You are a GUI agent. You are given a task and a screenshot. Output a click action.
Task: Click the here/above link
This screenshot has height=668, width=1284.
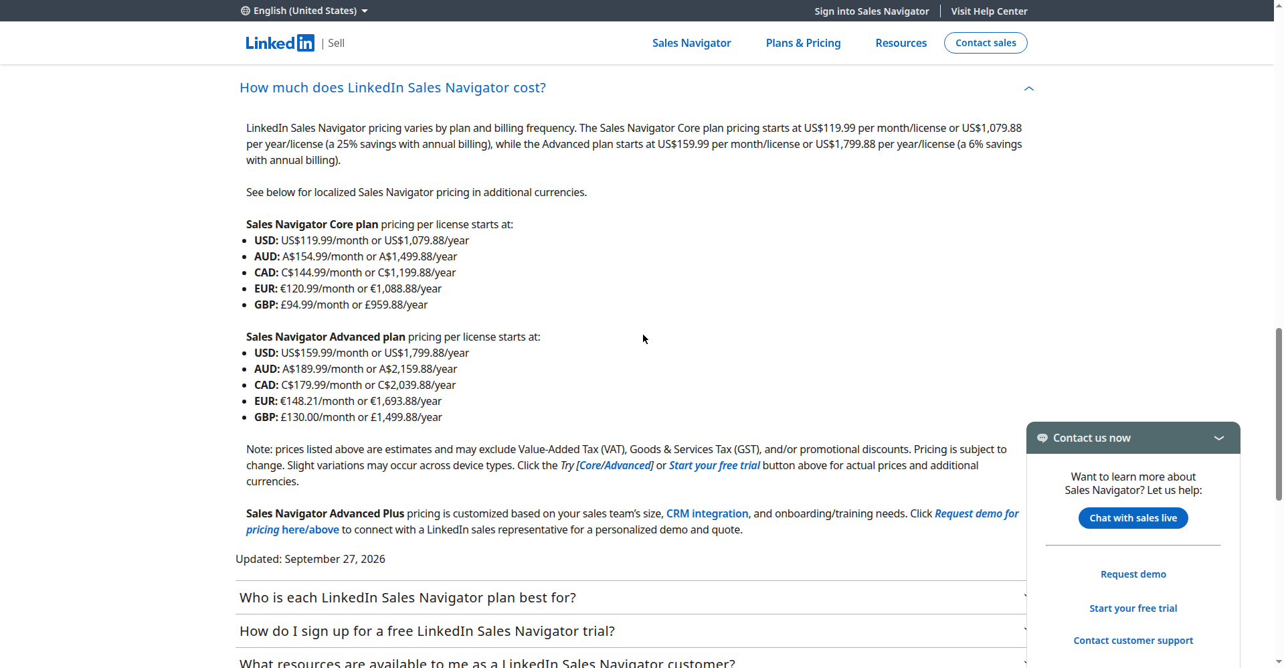point(310,529)
